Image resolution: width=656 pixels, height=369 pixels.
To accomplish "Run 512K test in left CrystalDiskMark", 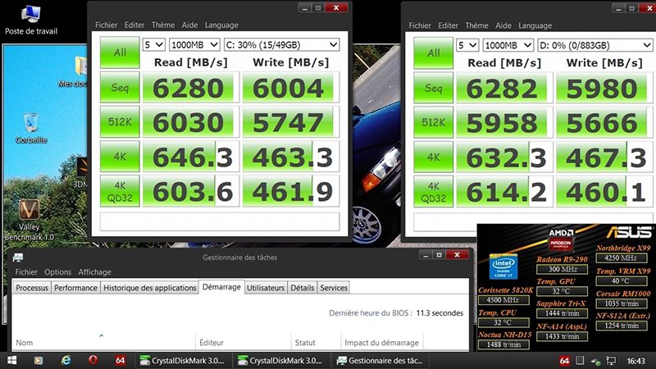I will pos(120,121).
